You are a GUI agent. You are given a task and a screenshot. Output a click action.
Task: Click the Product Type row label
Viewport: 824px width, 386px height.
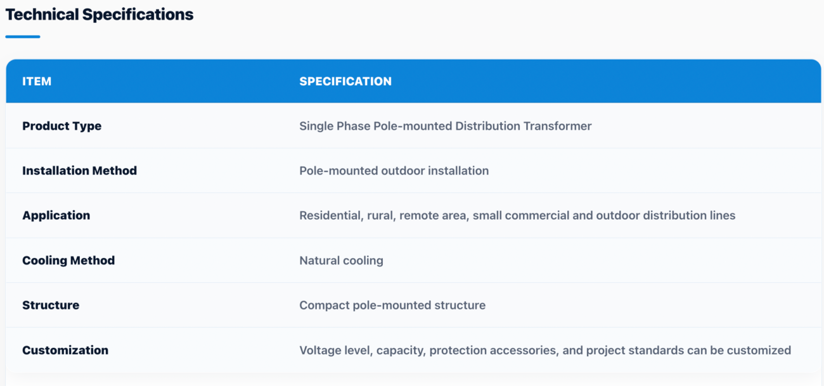(62, 126)
